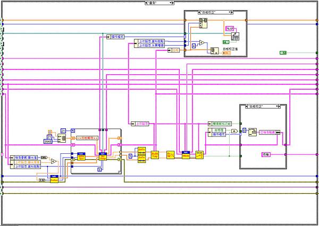This screenshot has height=226, width=319.
Task: Select the standalone 上次設定 local variable
Action: (x=142, y=123)
